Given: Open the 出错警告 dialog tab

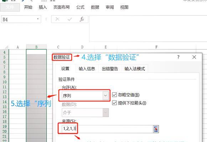Looking at the screenshot, I should click(110, 69).
